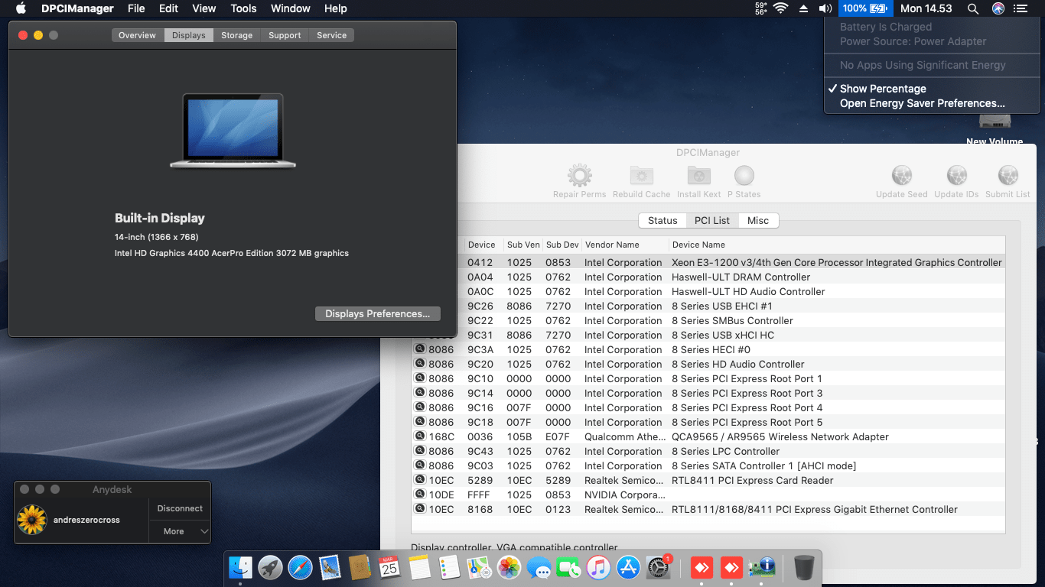The width and height of the screenshot is (1045, 587).
Task: Click the magnifier icon in the QCA9565 wireless adapter row
Action: [420, 436]
